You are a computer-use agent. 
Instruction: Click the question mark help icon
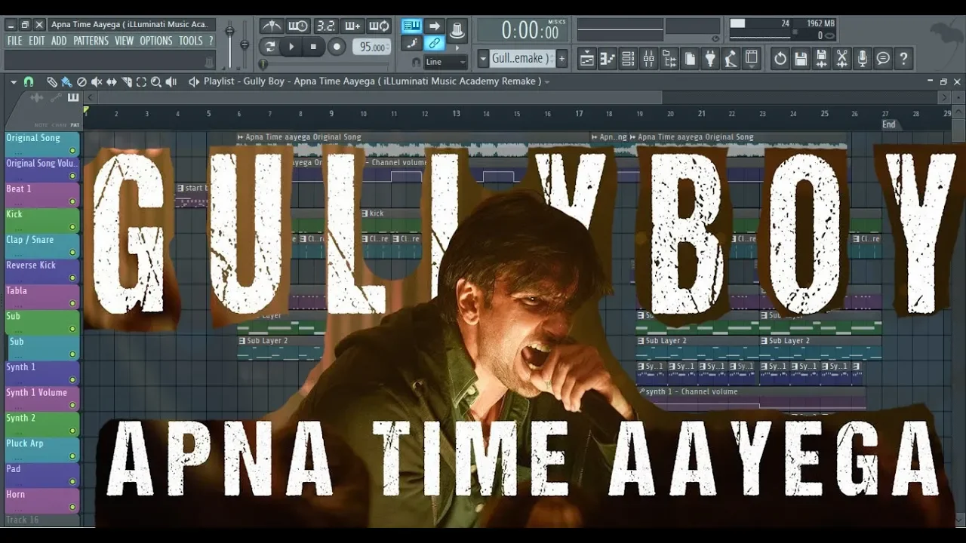[x=903, y=59]
